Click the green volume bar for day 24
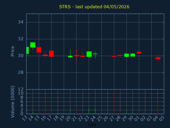The image size is (170, 128). (95, 111)
